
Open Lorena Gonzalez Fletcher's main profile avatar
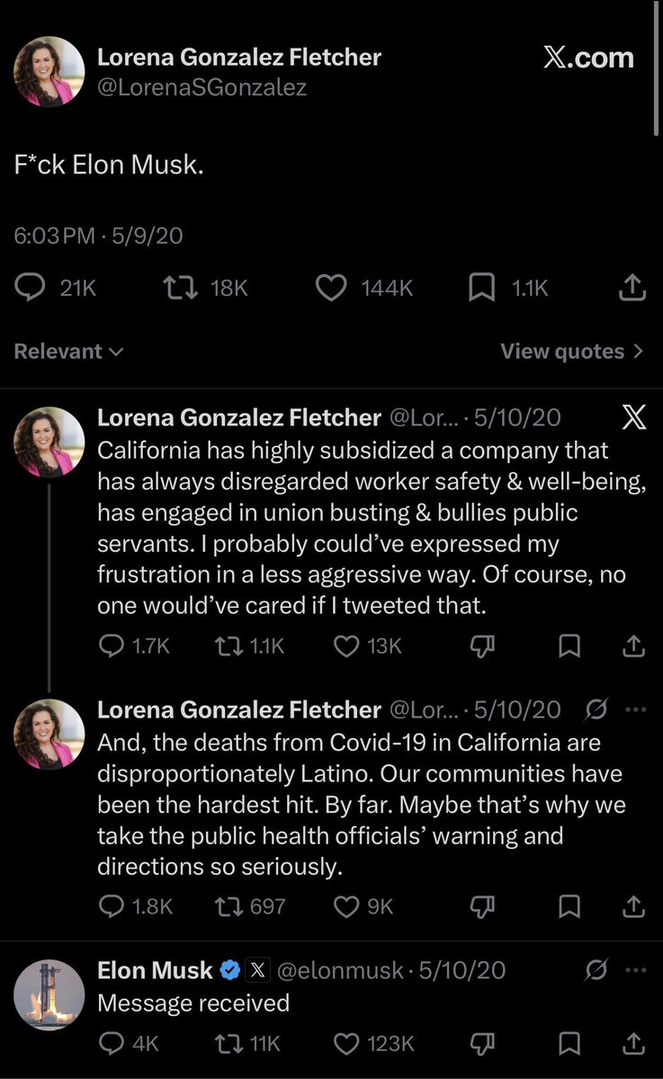(49, 72)
